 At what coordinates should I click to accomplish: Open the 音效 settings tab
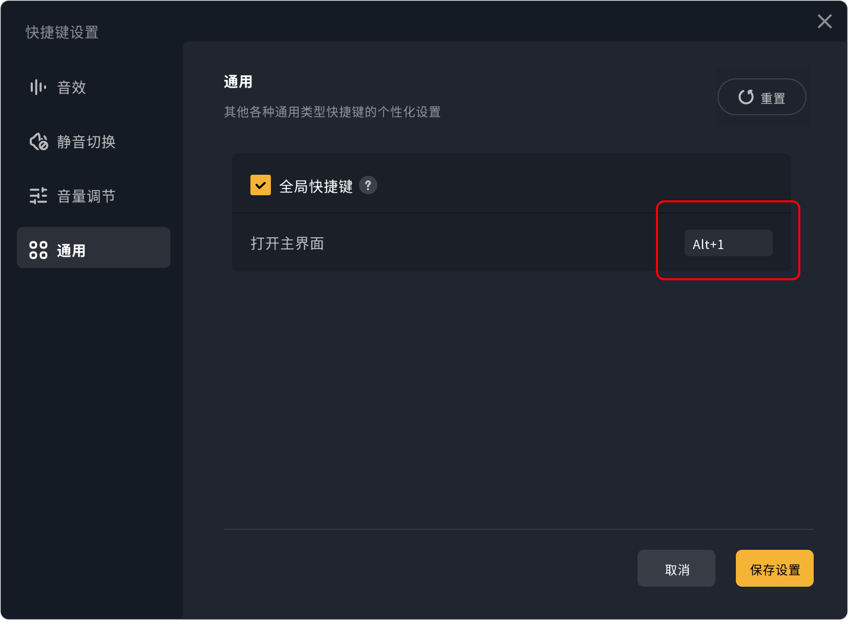[x=72, y=88]
